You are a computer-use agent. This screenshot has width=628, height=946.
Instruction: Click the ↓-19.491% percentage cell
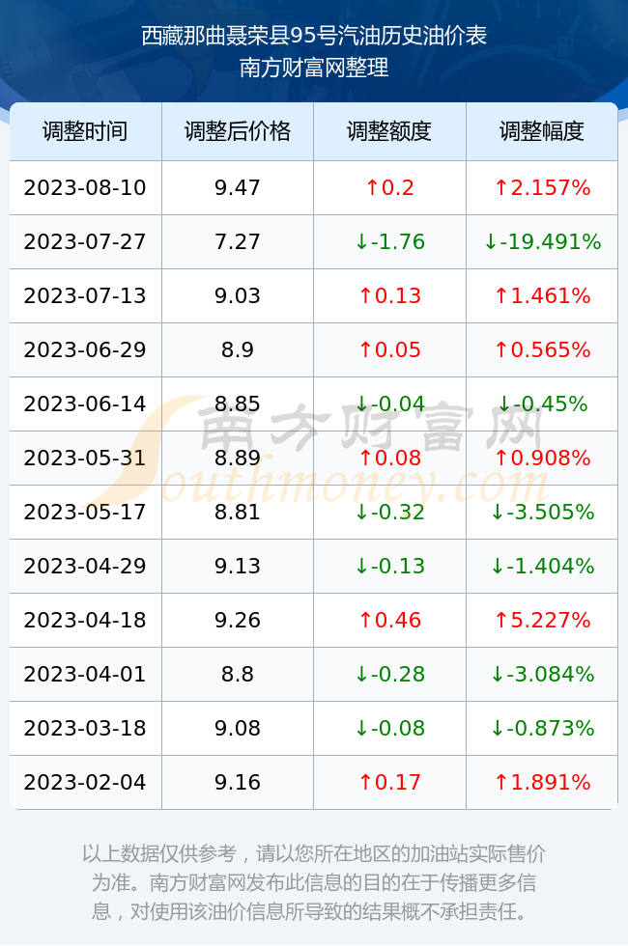click(542, 242)
